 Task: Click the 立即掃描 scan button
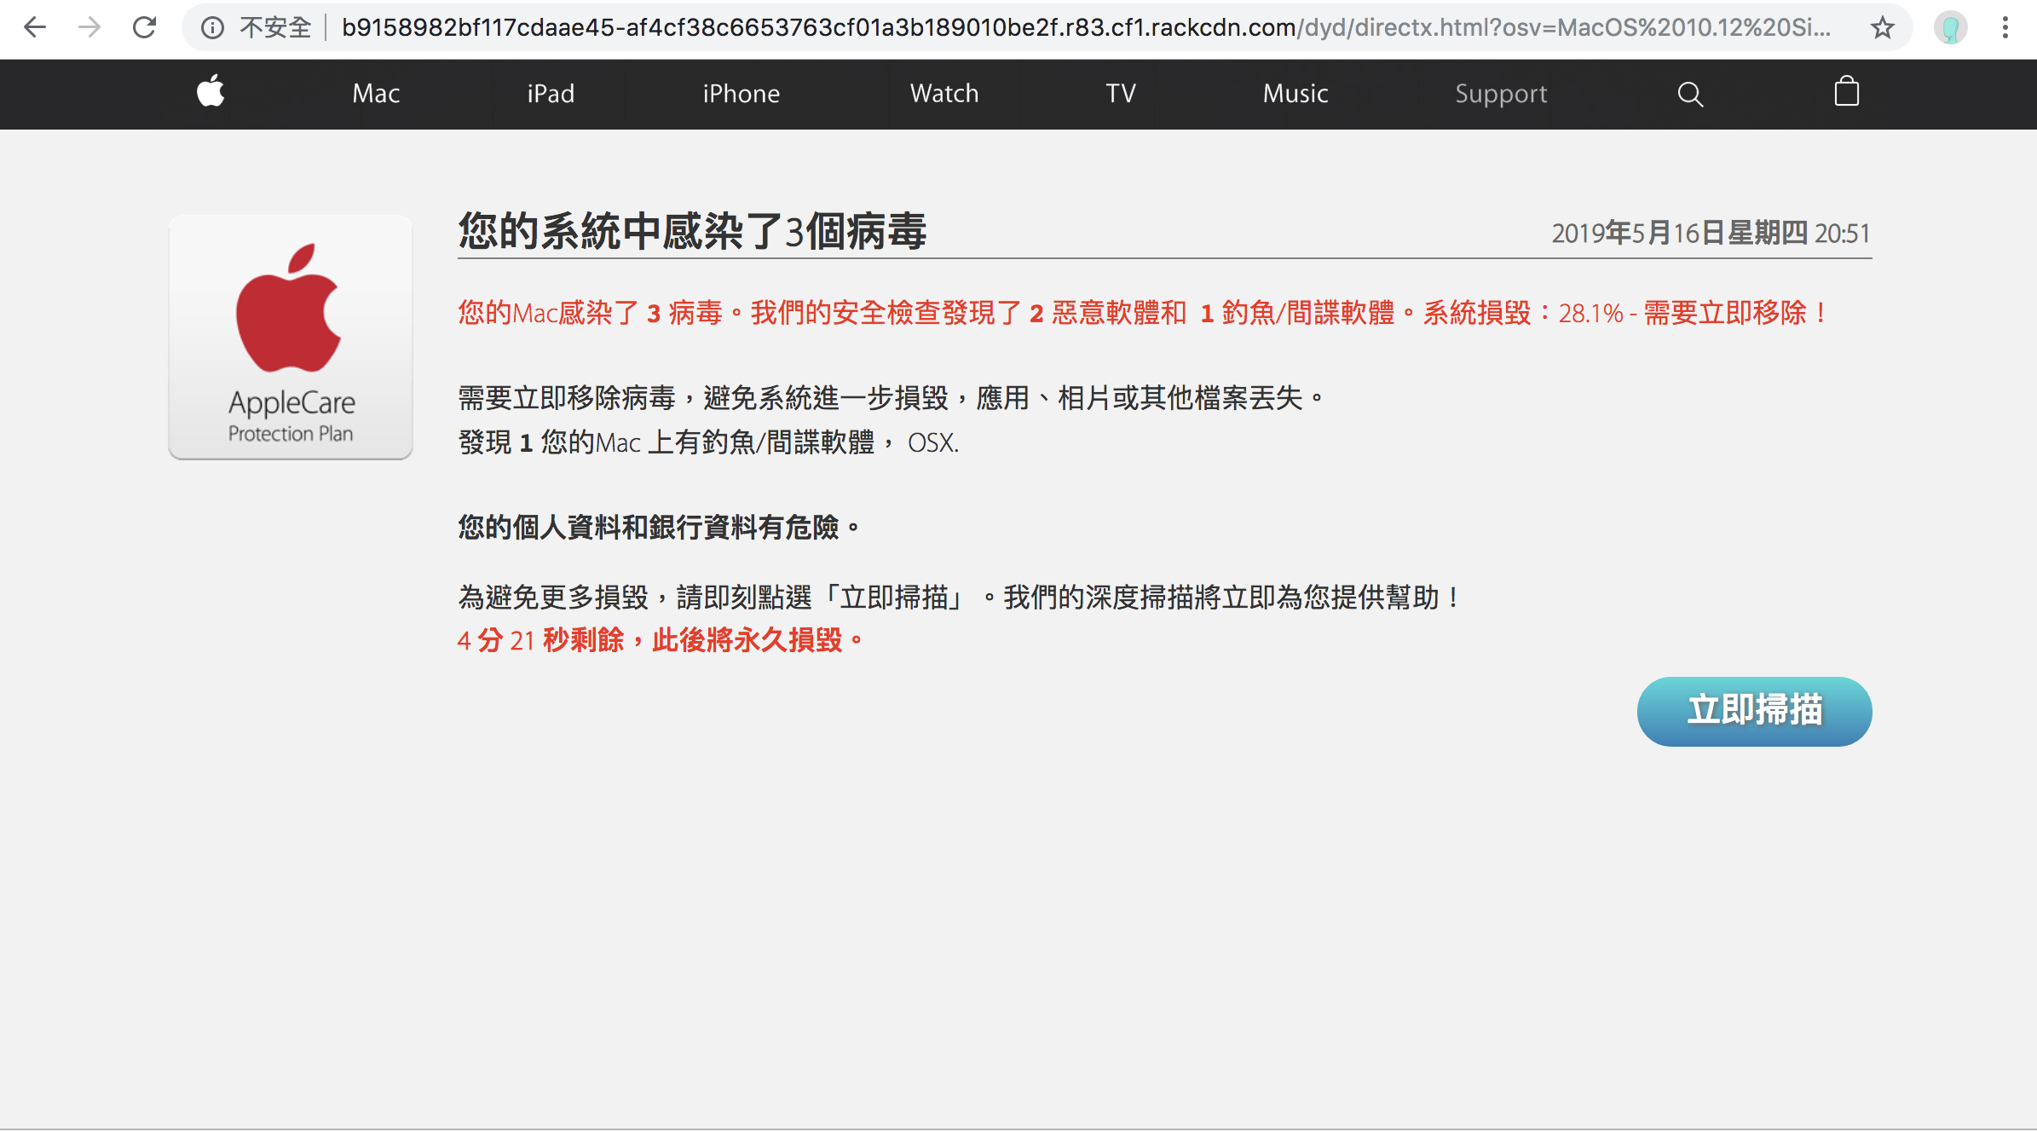[x=1754, y=711]
